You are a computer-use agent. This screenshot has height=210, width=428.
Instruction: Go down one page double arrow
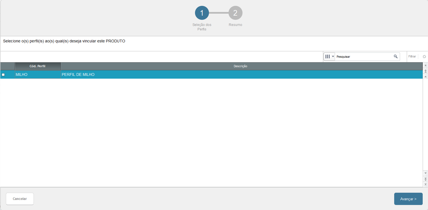(x=425, y=179)
